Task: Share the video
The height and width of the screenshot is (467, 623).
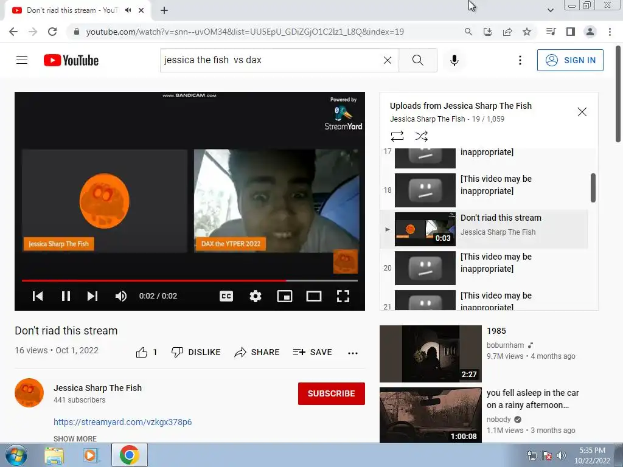Action: [257, 352]
